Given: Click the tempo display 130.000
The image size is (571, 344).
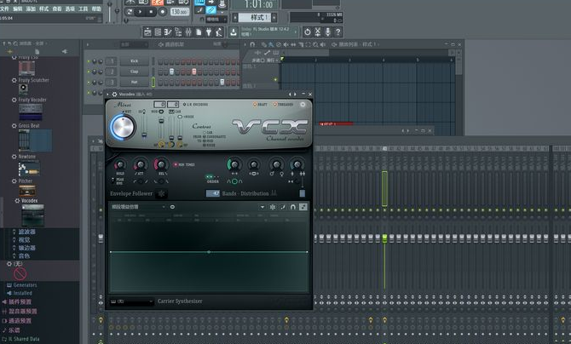Looking at the screenshot, I should coord(180,12).
